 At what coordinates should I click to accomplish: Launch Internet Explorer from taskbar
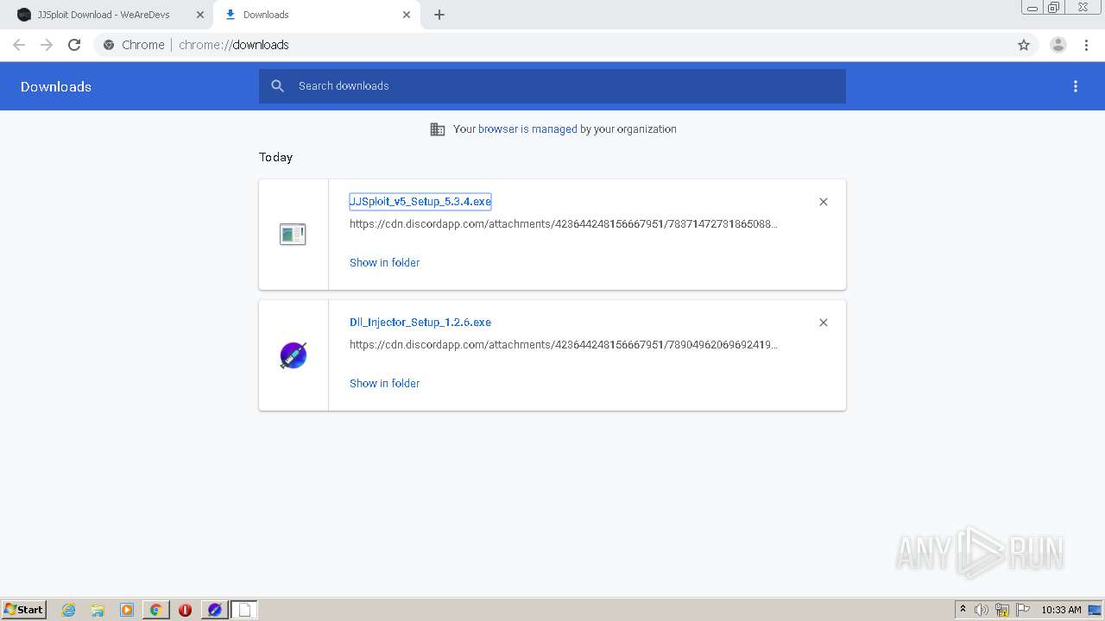(69, 610)
